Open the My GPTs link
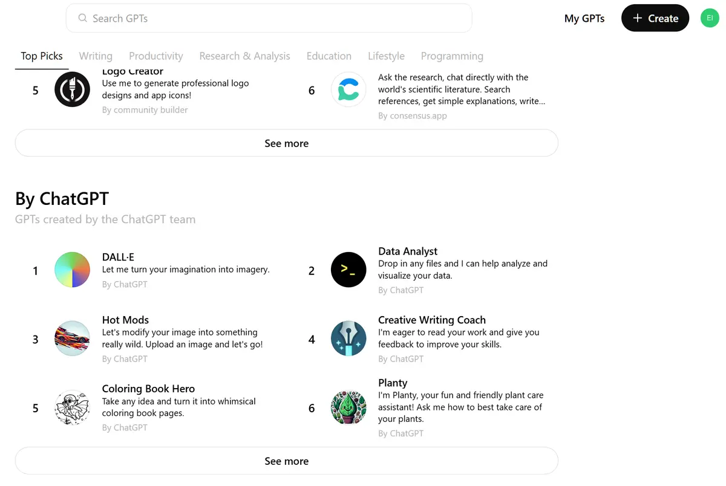 point(584,19)
